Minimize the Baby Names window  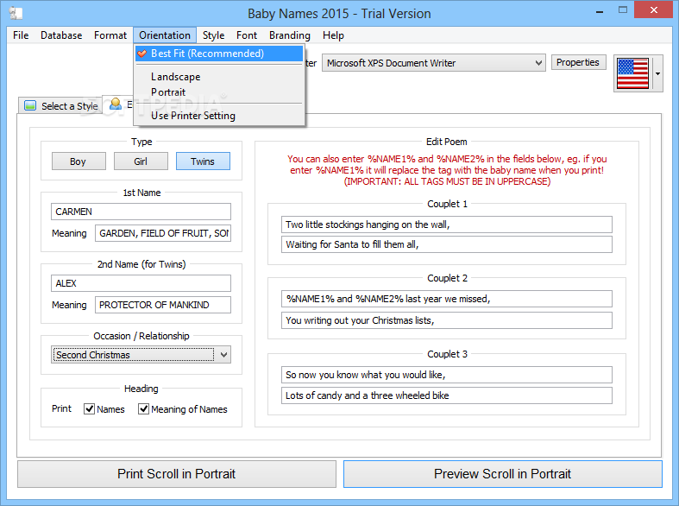600,11
